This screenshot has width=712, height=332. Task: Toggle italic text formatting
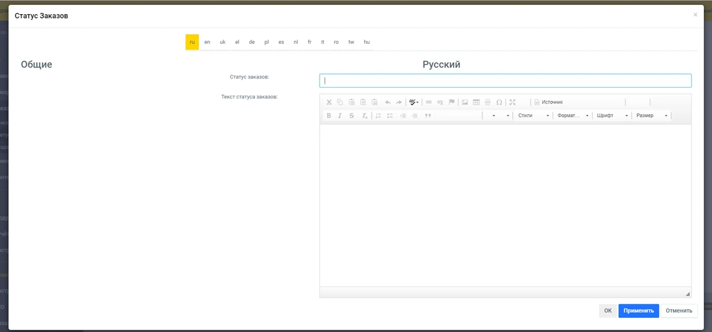pyautogui.click(x=340, y=115)
